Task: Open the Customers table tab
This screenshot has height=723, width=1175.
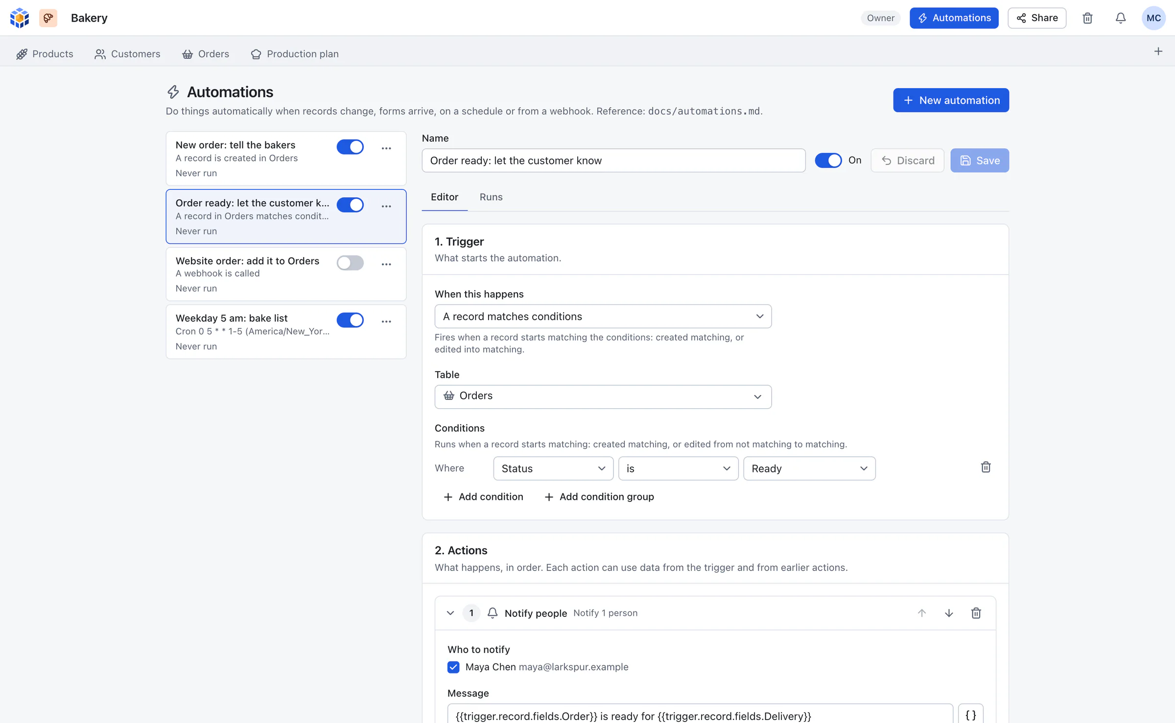Action: click(x=127, y=54)
